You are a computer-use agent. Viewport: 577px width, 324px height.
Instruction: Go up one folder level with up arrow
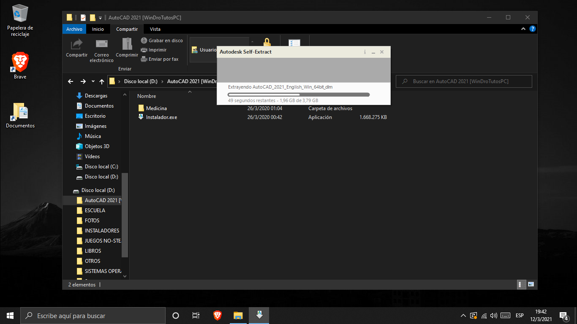102,81
